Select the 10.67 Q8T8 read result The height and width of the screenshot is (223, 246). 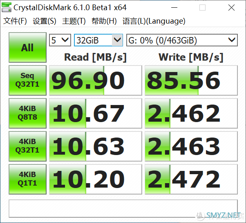click(x=96, y=113)
